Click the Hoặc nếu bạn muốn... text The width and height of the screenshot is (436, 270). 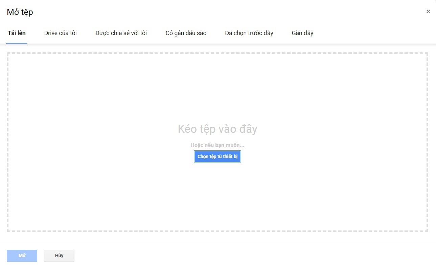pos(217,145)
